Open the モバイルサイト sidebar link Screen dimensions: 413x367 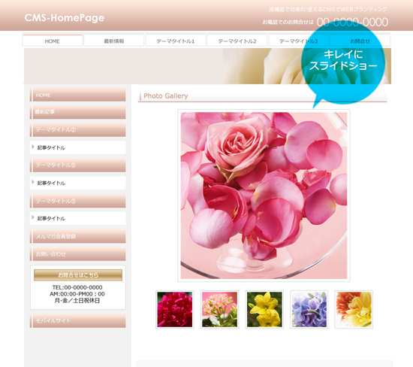[77, 321]
